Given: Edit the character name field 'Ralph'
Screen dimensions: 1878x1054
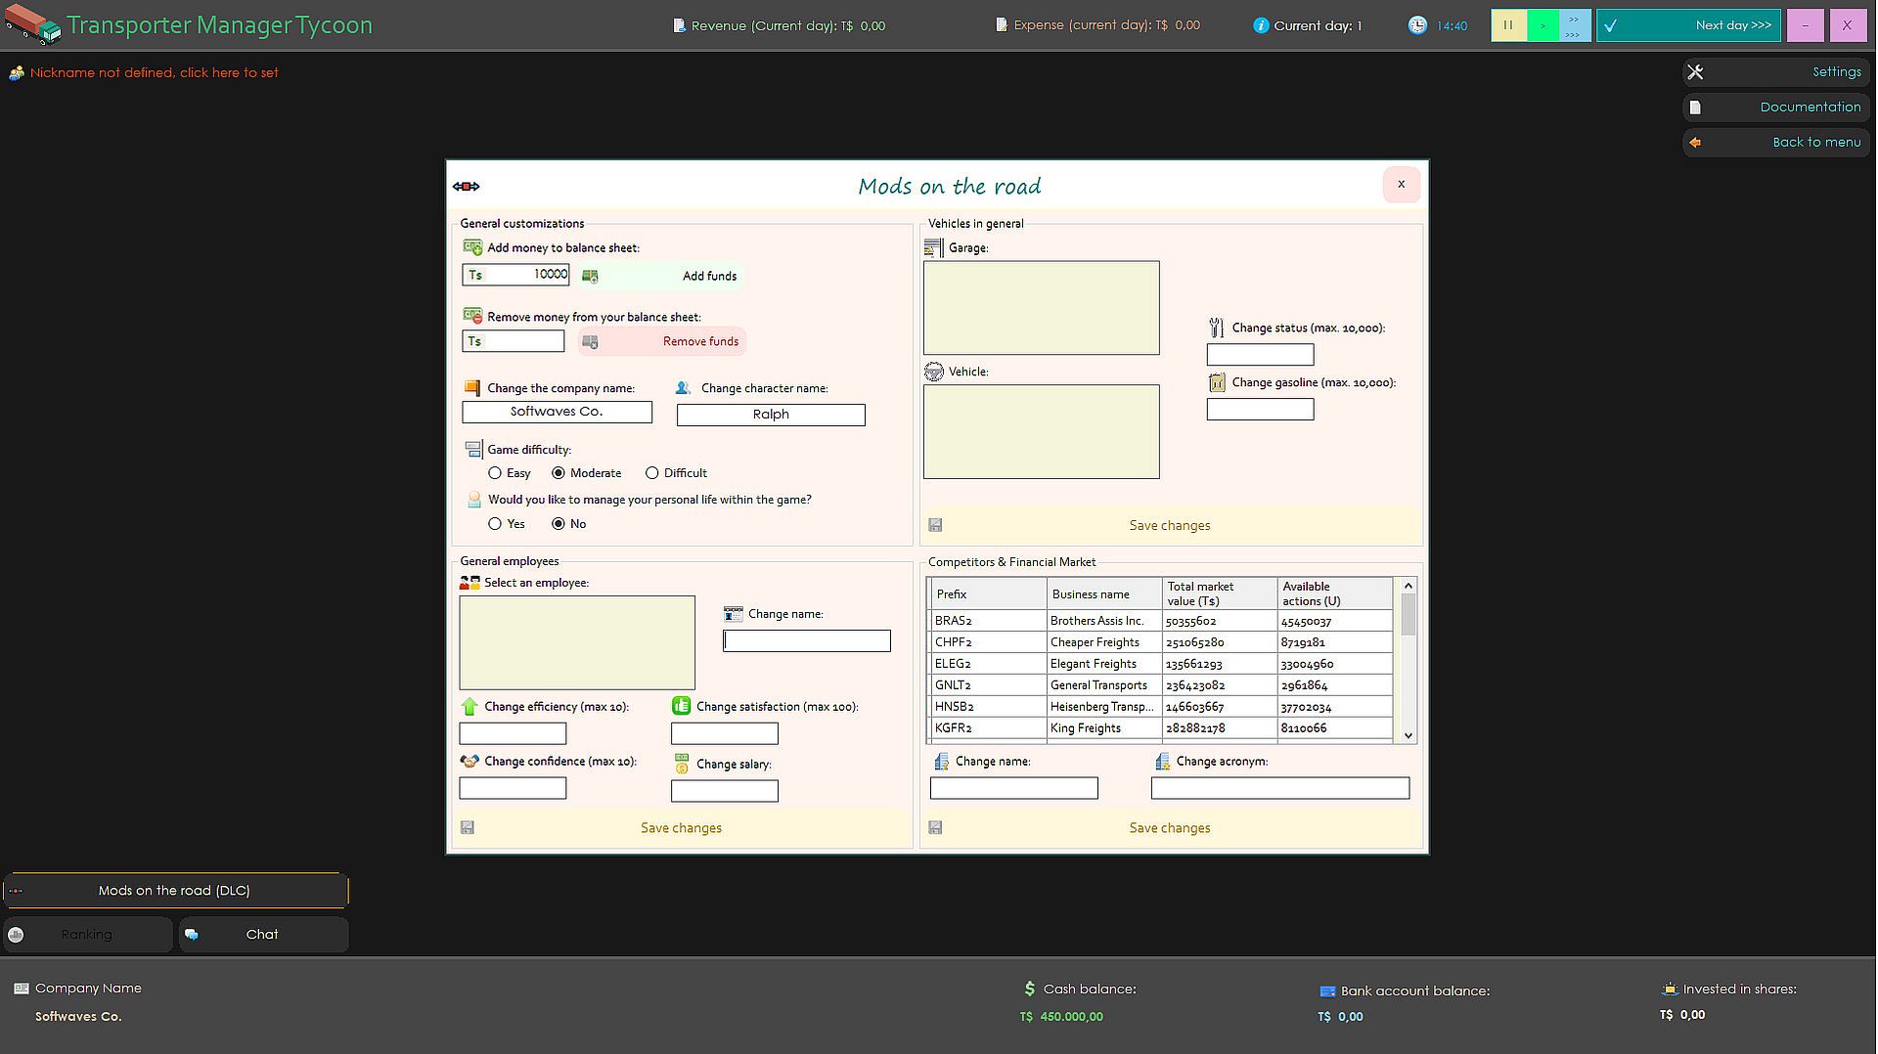Looking at the screenshot, I should coord(771,416).
